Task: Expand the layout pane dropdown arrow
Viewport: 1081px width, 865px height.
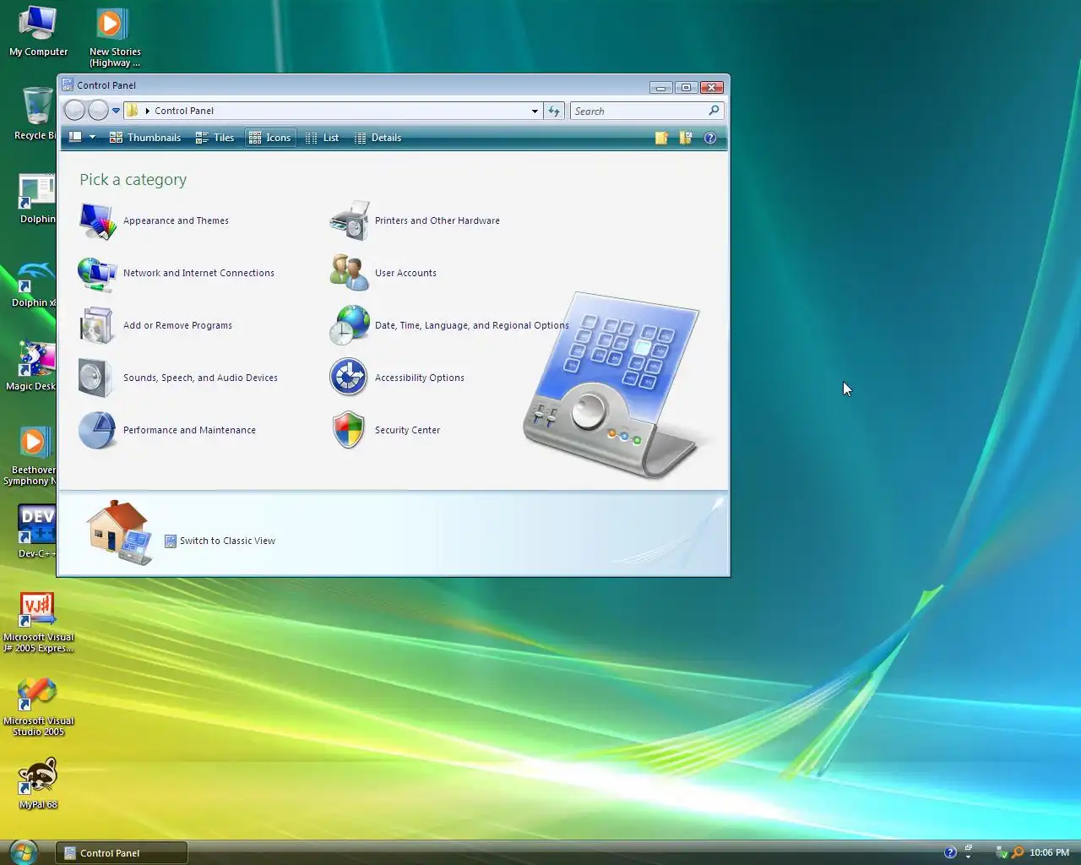Action: click(92, 138)
